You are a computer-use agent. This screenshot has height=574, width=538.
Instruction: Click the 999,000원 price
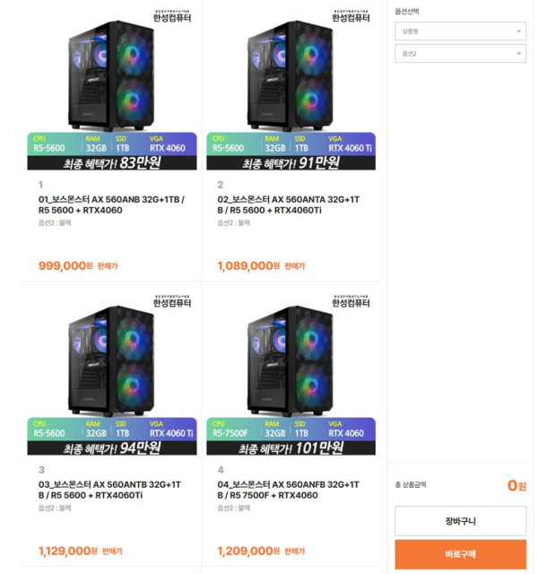(x=65, y=265)
